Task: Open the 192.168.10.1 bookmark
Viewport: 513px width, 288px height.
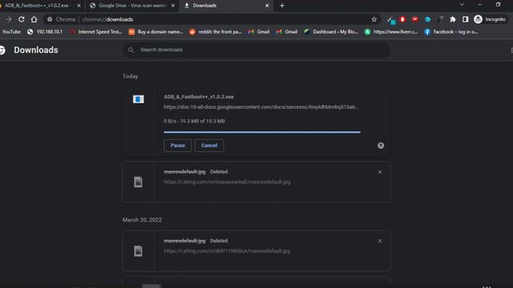Action: click(x=45, y=32)
